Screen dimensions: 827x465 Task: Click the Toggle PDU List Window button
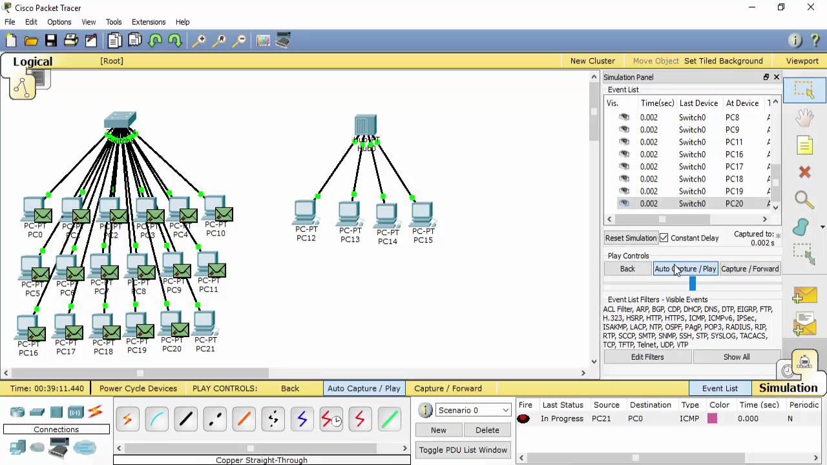coord(463,450)
